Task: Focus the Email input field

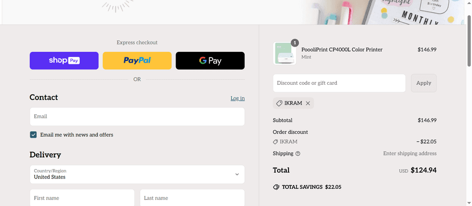Action: [137, 117]
